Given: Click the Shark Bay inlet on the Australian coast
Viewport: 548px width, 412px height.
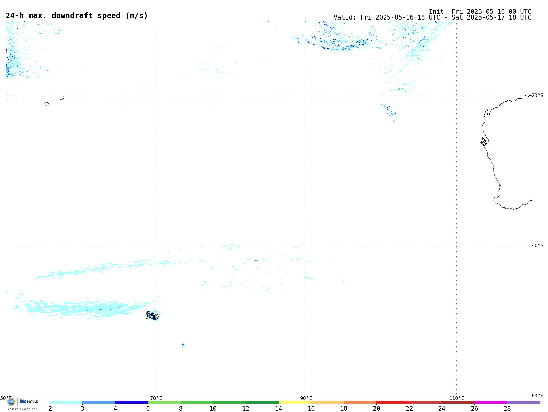Looking at the screenshot, I should [484, 142].
